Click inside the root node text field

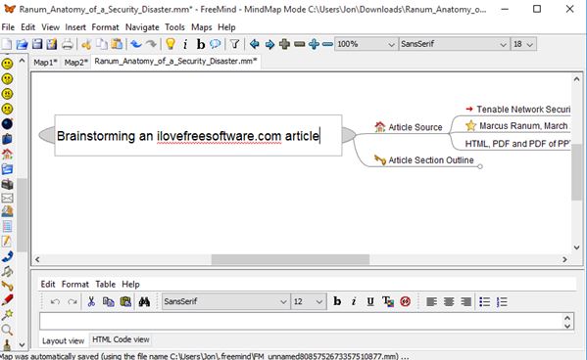pos(198,136)
